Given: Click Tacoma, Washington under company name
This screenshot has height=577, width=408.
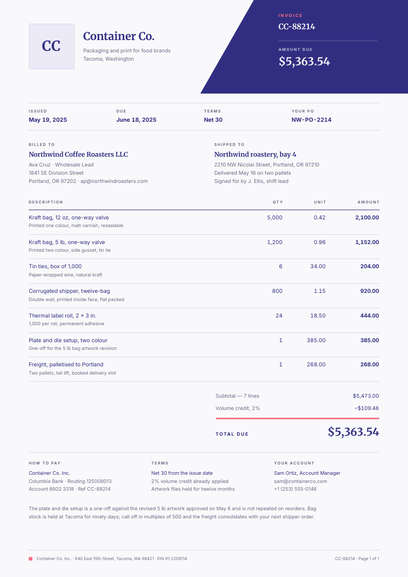Looking at the screenshot, I should 108,59.
